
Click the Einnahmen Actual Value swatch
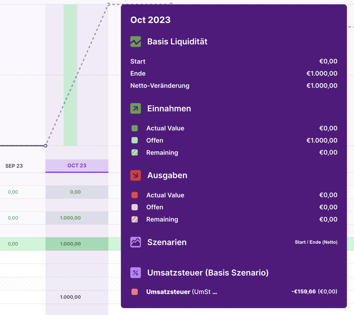(135, 128)
